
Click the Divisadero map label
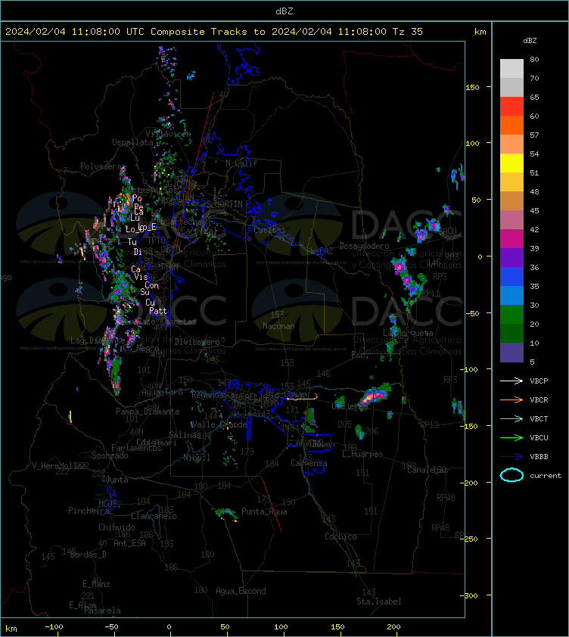197,342
